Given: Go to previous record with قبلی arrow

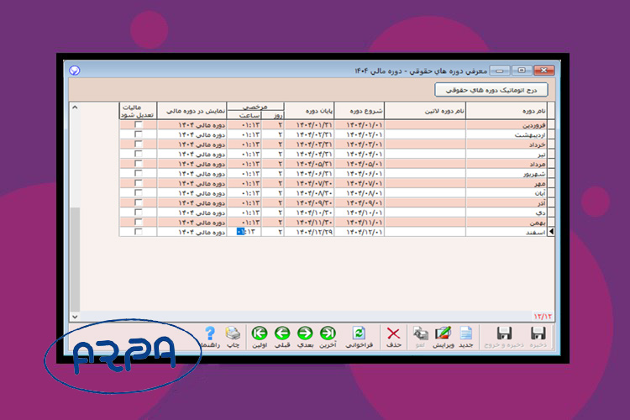Looking at the screenshot, I should [x=282, y=333].
